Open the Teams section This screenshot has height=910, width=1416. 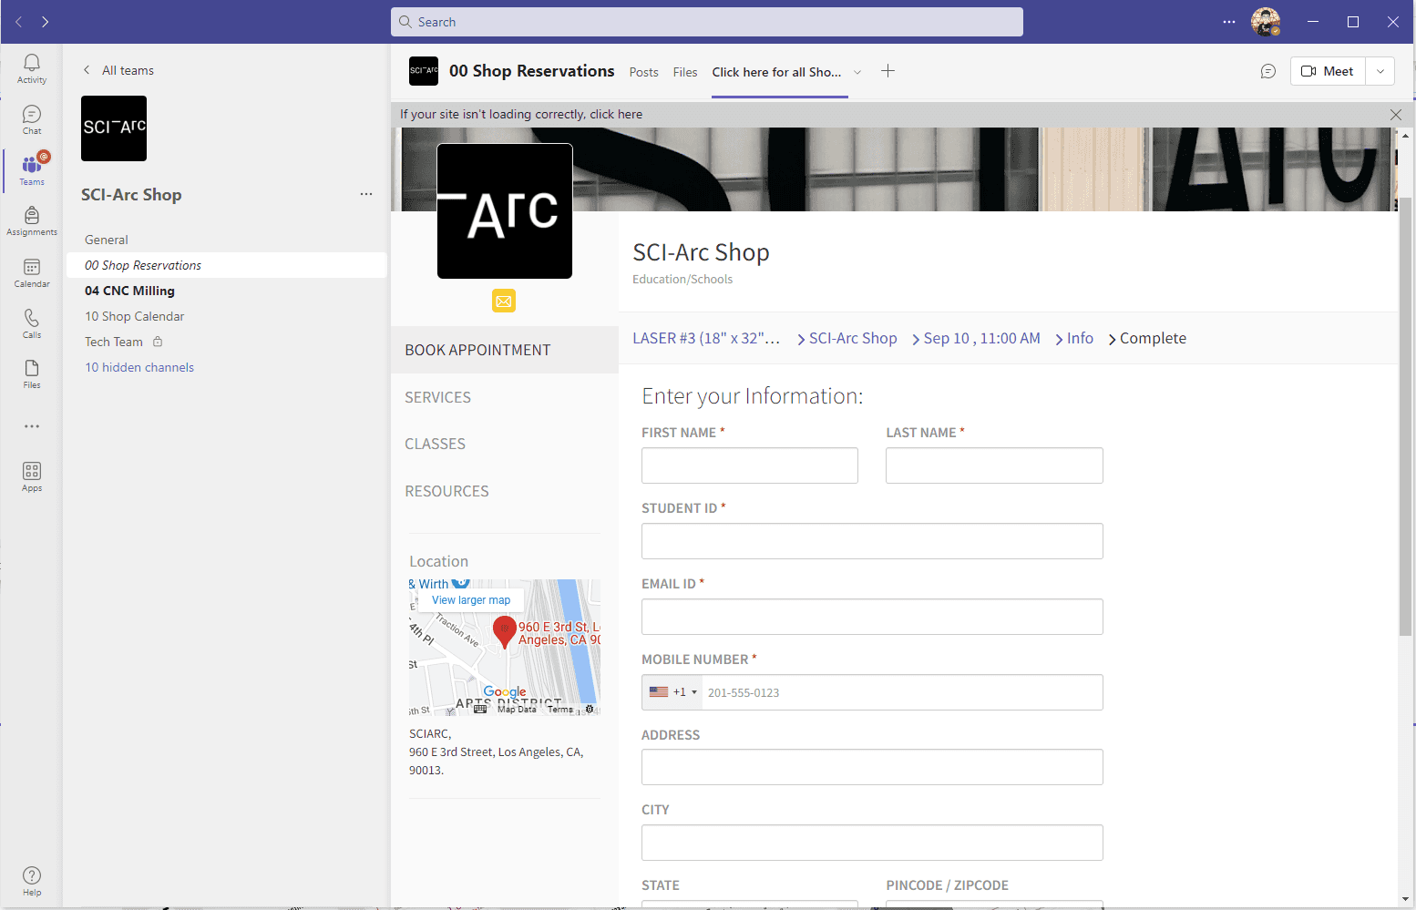click(32, 170)
